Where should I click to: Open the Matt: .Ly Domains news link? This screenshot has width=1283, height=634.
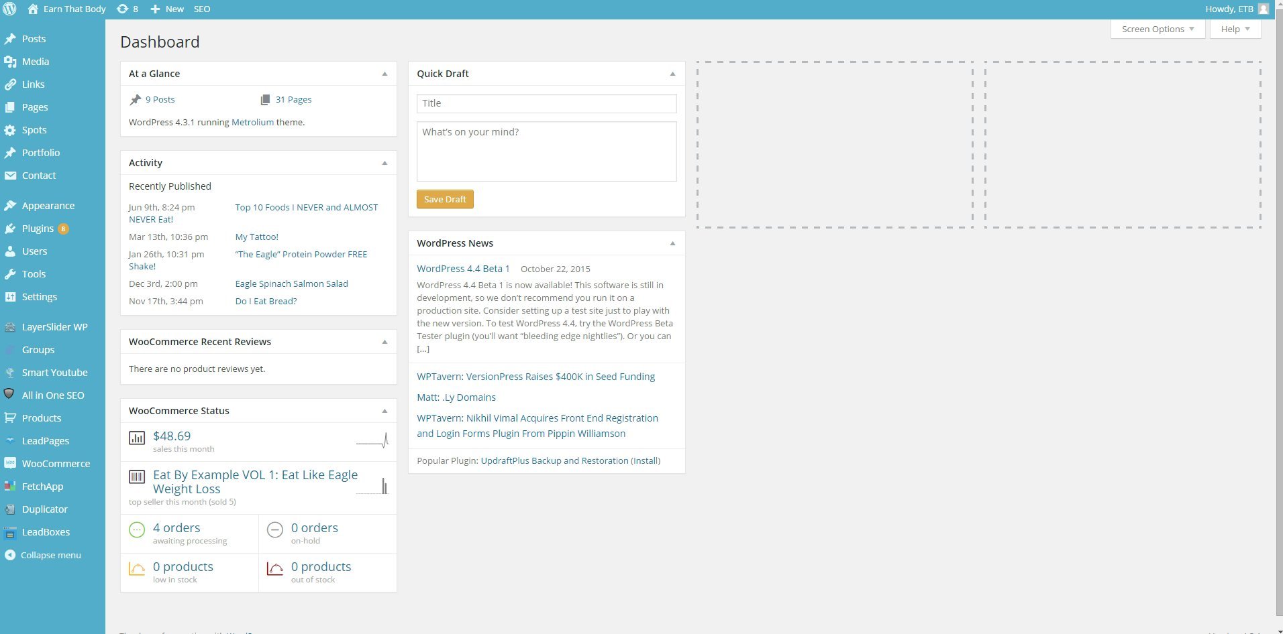pyautogui.click(x=456, y=397)
